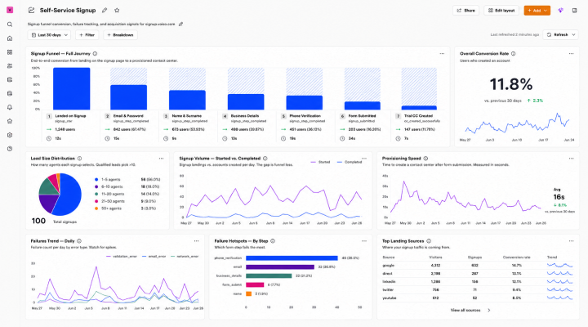The height and width of the screenshot is (327, 588).
Task: Click the linkedin row in landing sources
Action: click(x=478, y=281)
